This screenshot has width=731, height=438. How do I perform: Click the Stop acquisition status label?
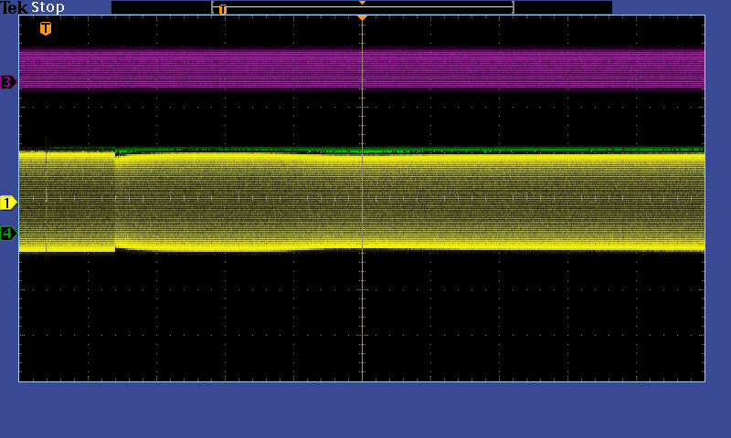48,8
